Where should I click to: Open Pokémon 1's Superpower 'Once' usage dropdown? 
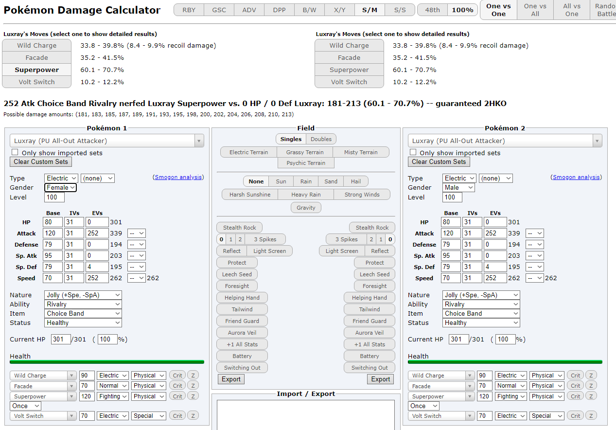point(26,406)
